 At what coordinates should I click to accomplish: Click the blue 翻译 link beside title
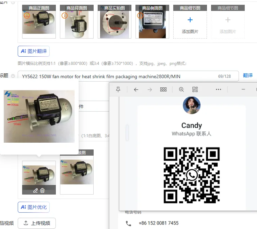click(248, 75)
